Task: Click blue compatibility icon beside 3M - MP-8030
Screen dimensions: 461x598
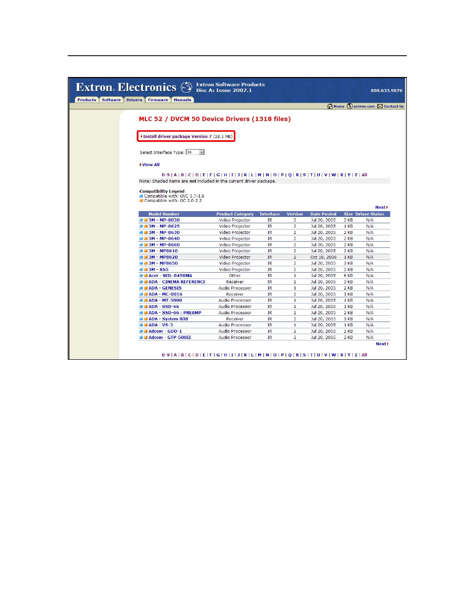Action: [x=141, y=220]
